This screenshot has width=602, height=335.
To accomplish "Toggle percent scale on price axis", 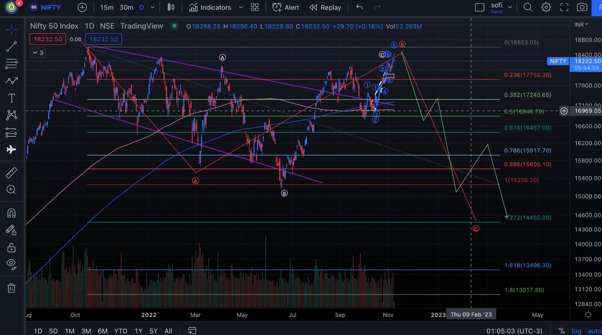I will [x=562, y=330].
